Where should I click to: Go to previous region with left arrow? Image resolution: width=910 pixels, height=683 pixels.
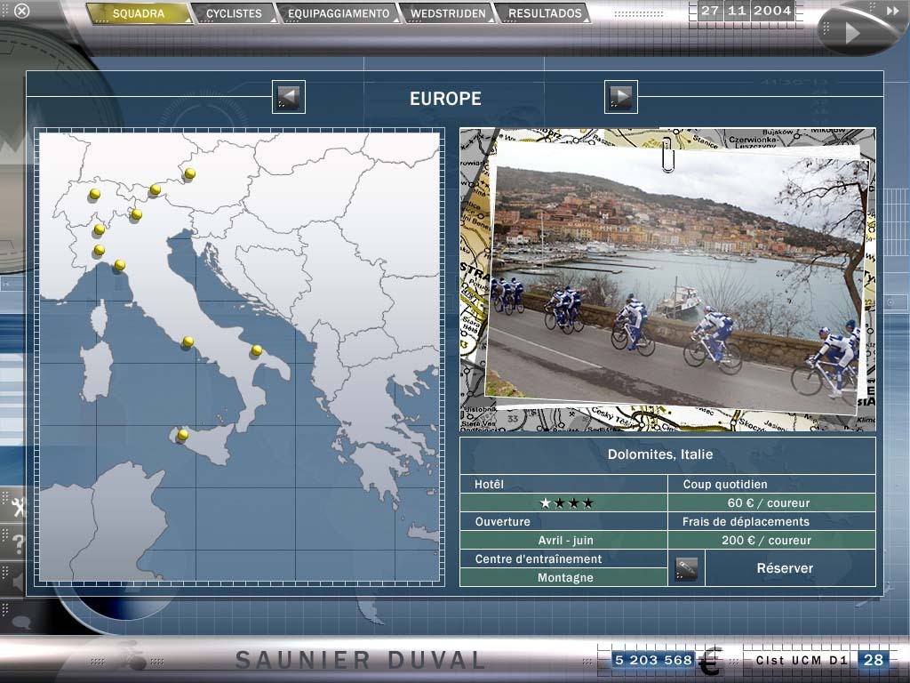pos(288,97)
